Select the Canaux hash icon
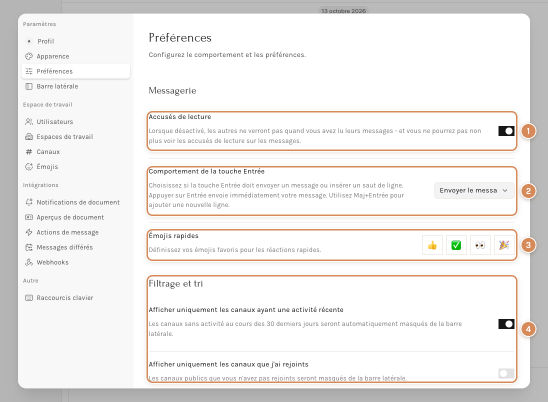 click(29, 151)
